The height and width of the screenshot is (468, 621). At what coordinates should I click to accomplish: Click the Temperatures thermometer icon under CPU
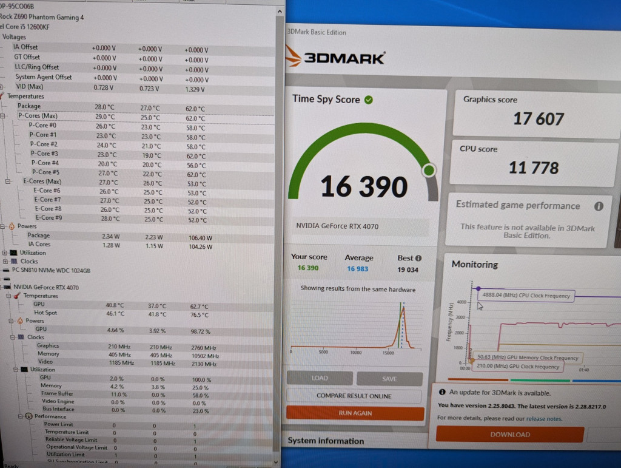coord(2,97)
